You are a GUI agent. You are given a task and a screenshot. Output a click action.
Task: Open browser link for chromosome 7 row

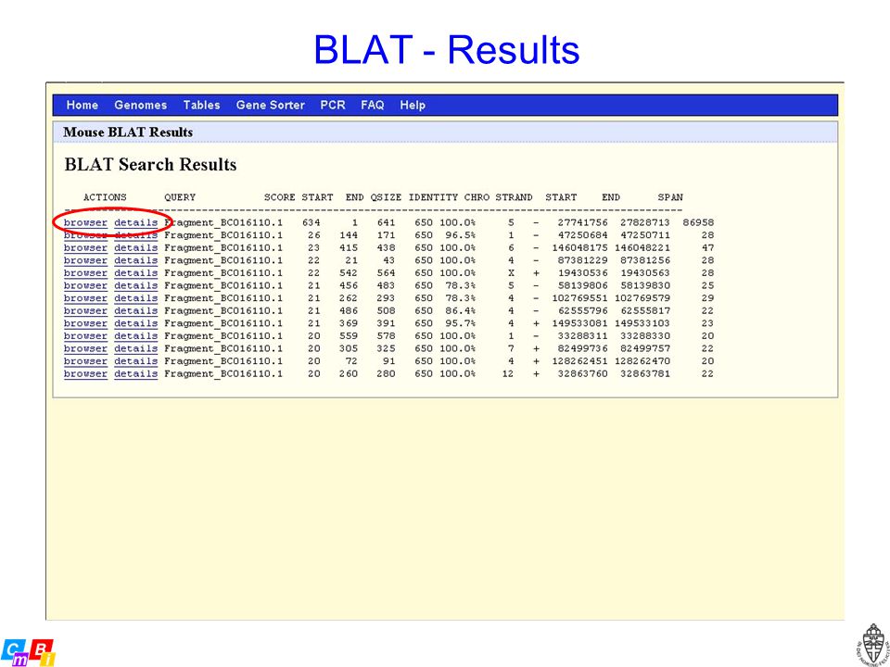pos(85,348)
